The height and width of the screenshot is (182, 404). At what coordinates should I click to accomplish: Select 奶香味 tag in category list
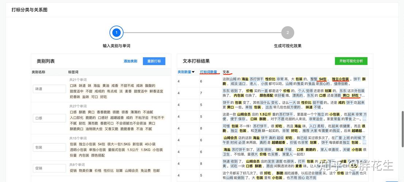tap(75, 97)
